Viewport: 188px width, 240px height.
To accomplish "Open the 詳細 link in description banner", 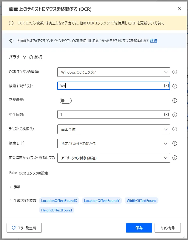I will [153, 41].
